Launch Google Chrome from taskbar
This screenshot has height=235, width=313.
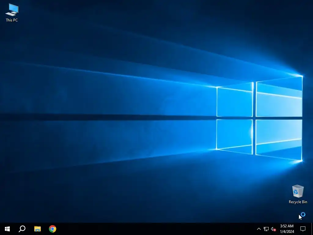[53, 229]
